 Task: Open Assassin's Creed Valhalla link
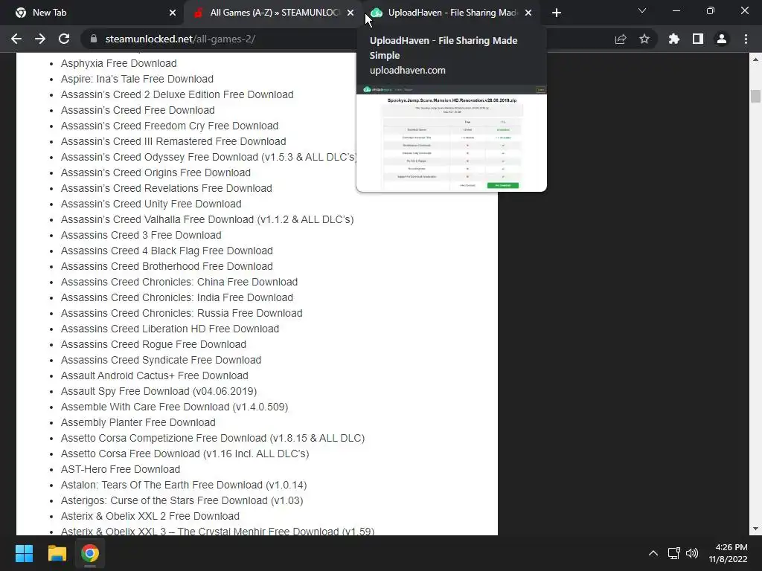click(207, 219)
